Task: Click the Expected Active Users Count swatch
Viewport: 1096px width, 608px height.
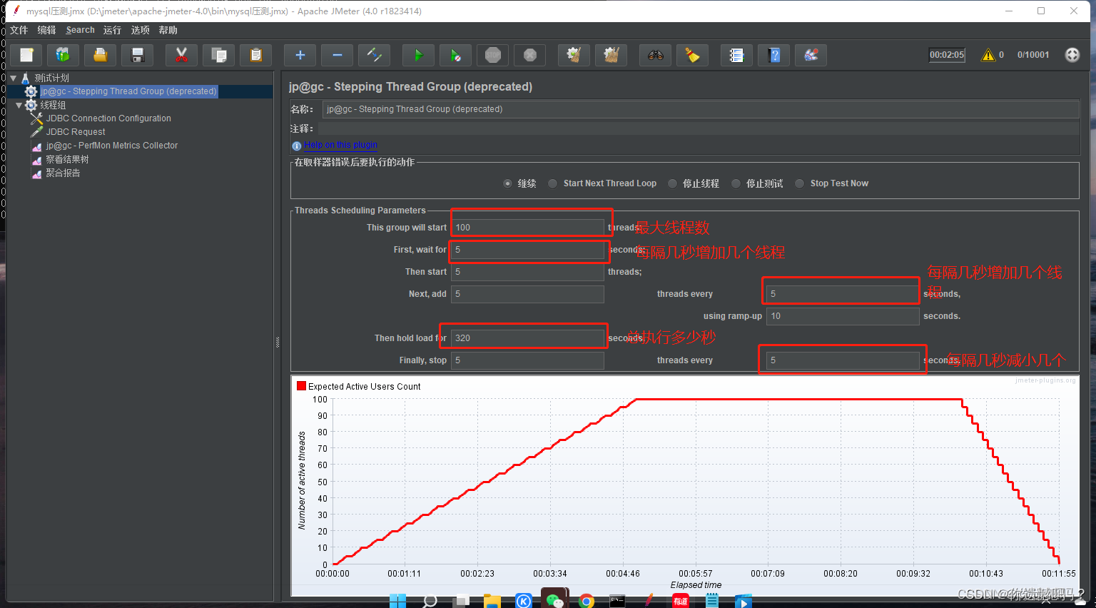Action: [301, 386]
